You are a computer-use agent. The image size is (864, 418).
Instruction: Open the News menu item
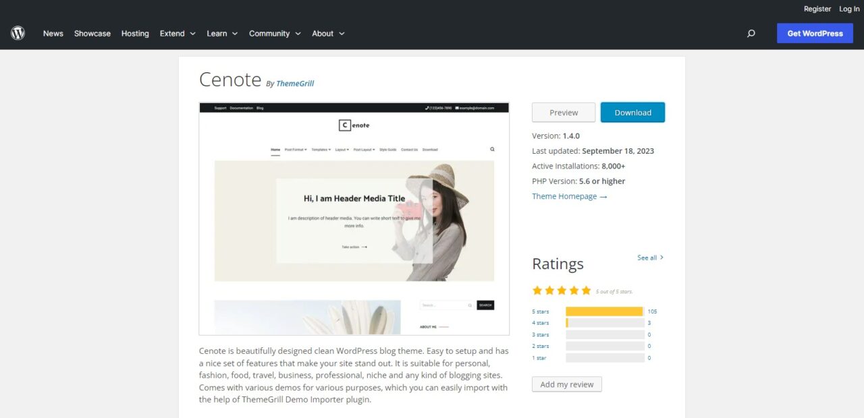pyautogui.click(x=53, y=33)
